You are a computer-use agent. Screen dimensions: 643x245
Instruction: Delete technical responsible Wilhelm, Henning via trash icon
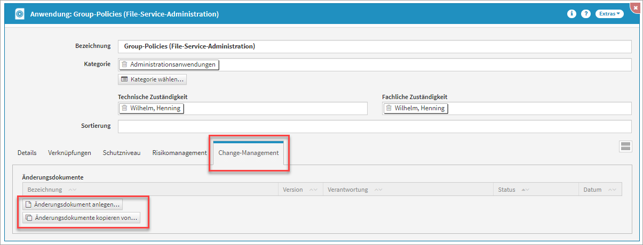(x=124, y=108)
